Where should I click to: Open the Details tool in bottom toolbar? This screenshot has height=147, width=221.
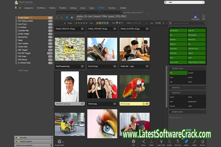(169, 142)
